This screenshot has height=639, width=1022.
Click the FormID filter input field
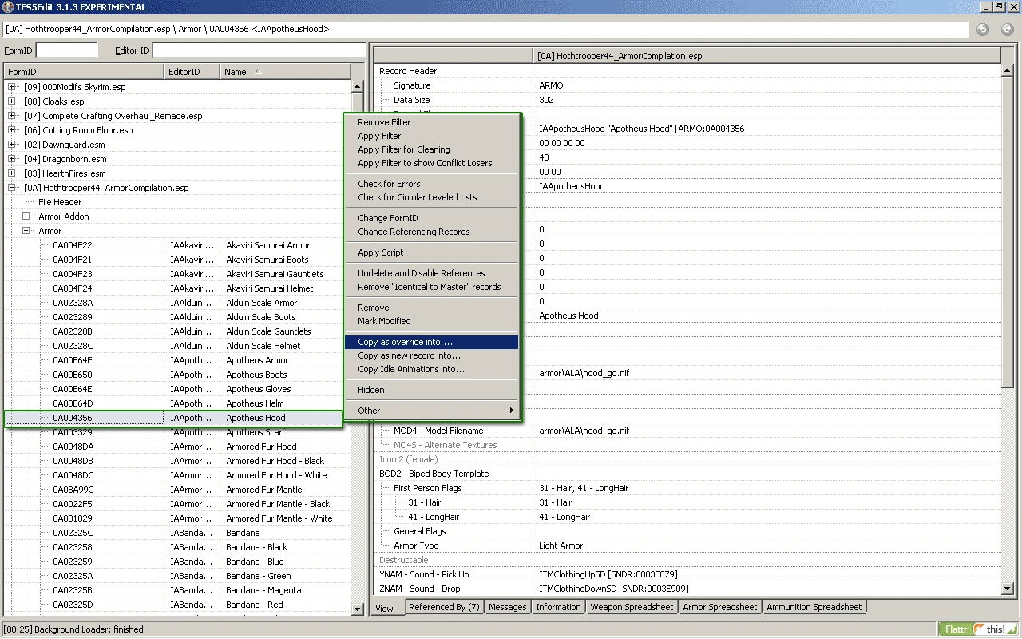coord(67,50)
